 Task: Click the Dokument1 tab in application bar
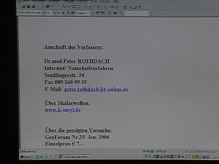(x=28, y=151)
